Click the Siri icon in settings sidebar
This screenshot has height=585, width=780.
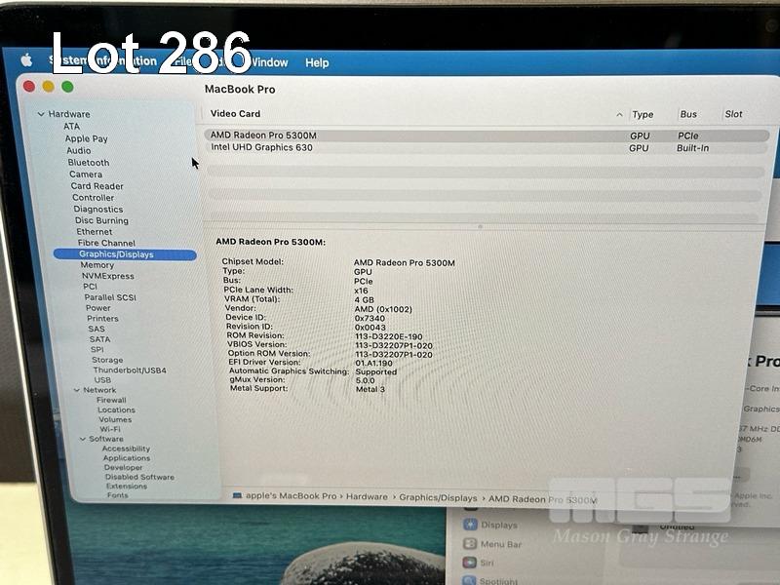[x=470, y=563]
